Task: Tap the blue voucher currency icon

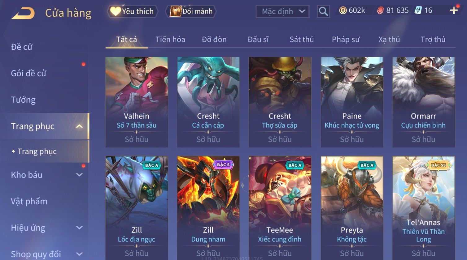Action: point(418,10)
